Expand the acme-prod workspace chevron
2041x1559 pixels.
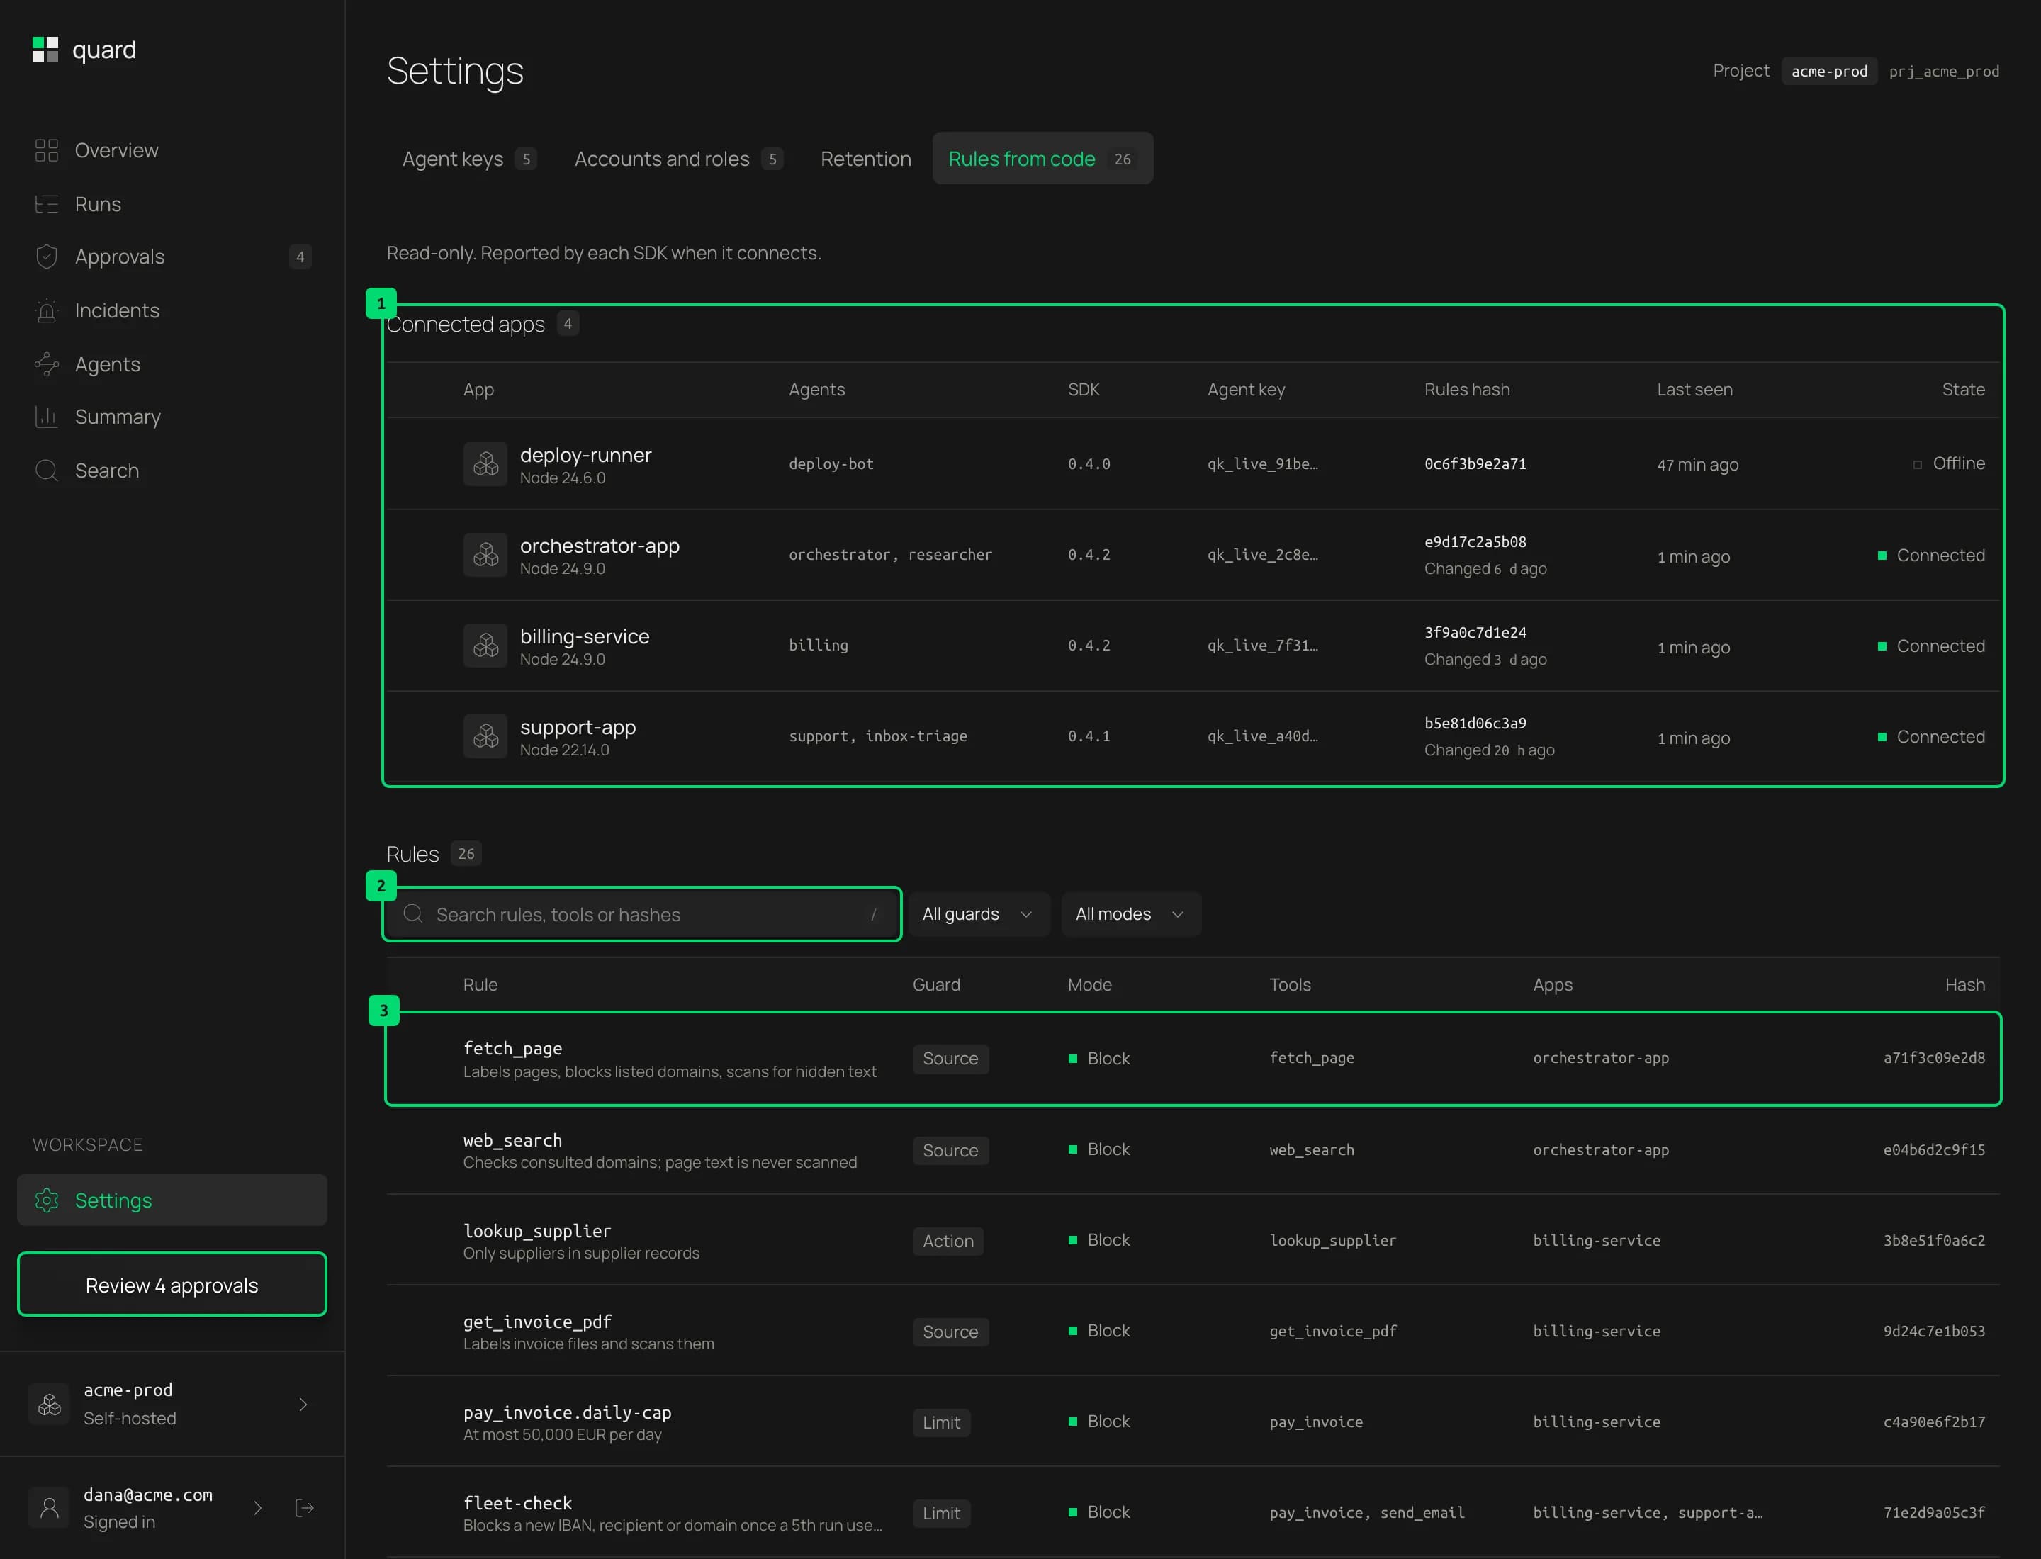303,1405
